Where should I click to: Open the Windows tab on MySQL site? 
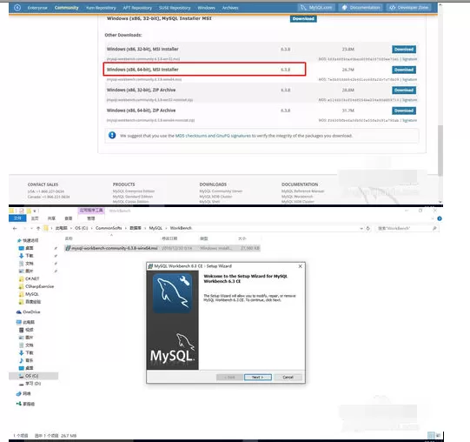(206, 8)
